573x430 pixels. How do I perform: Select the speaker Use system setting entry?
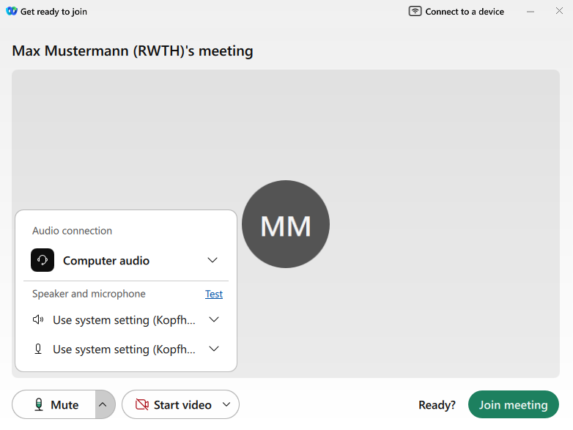click(124, 320)
